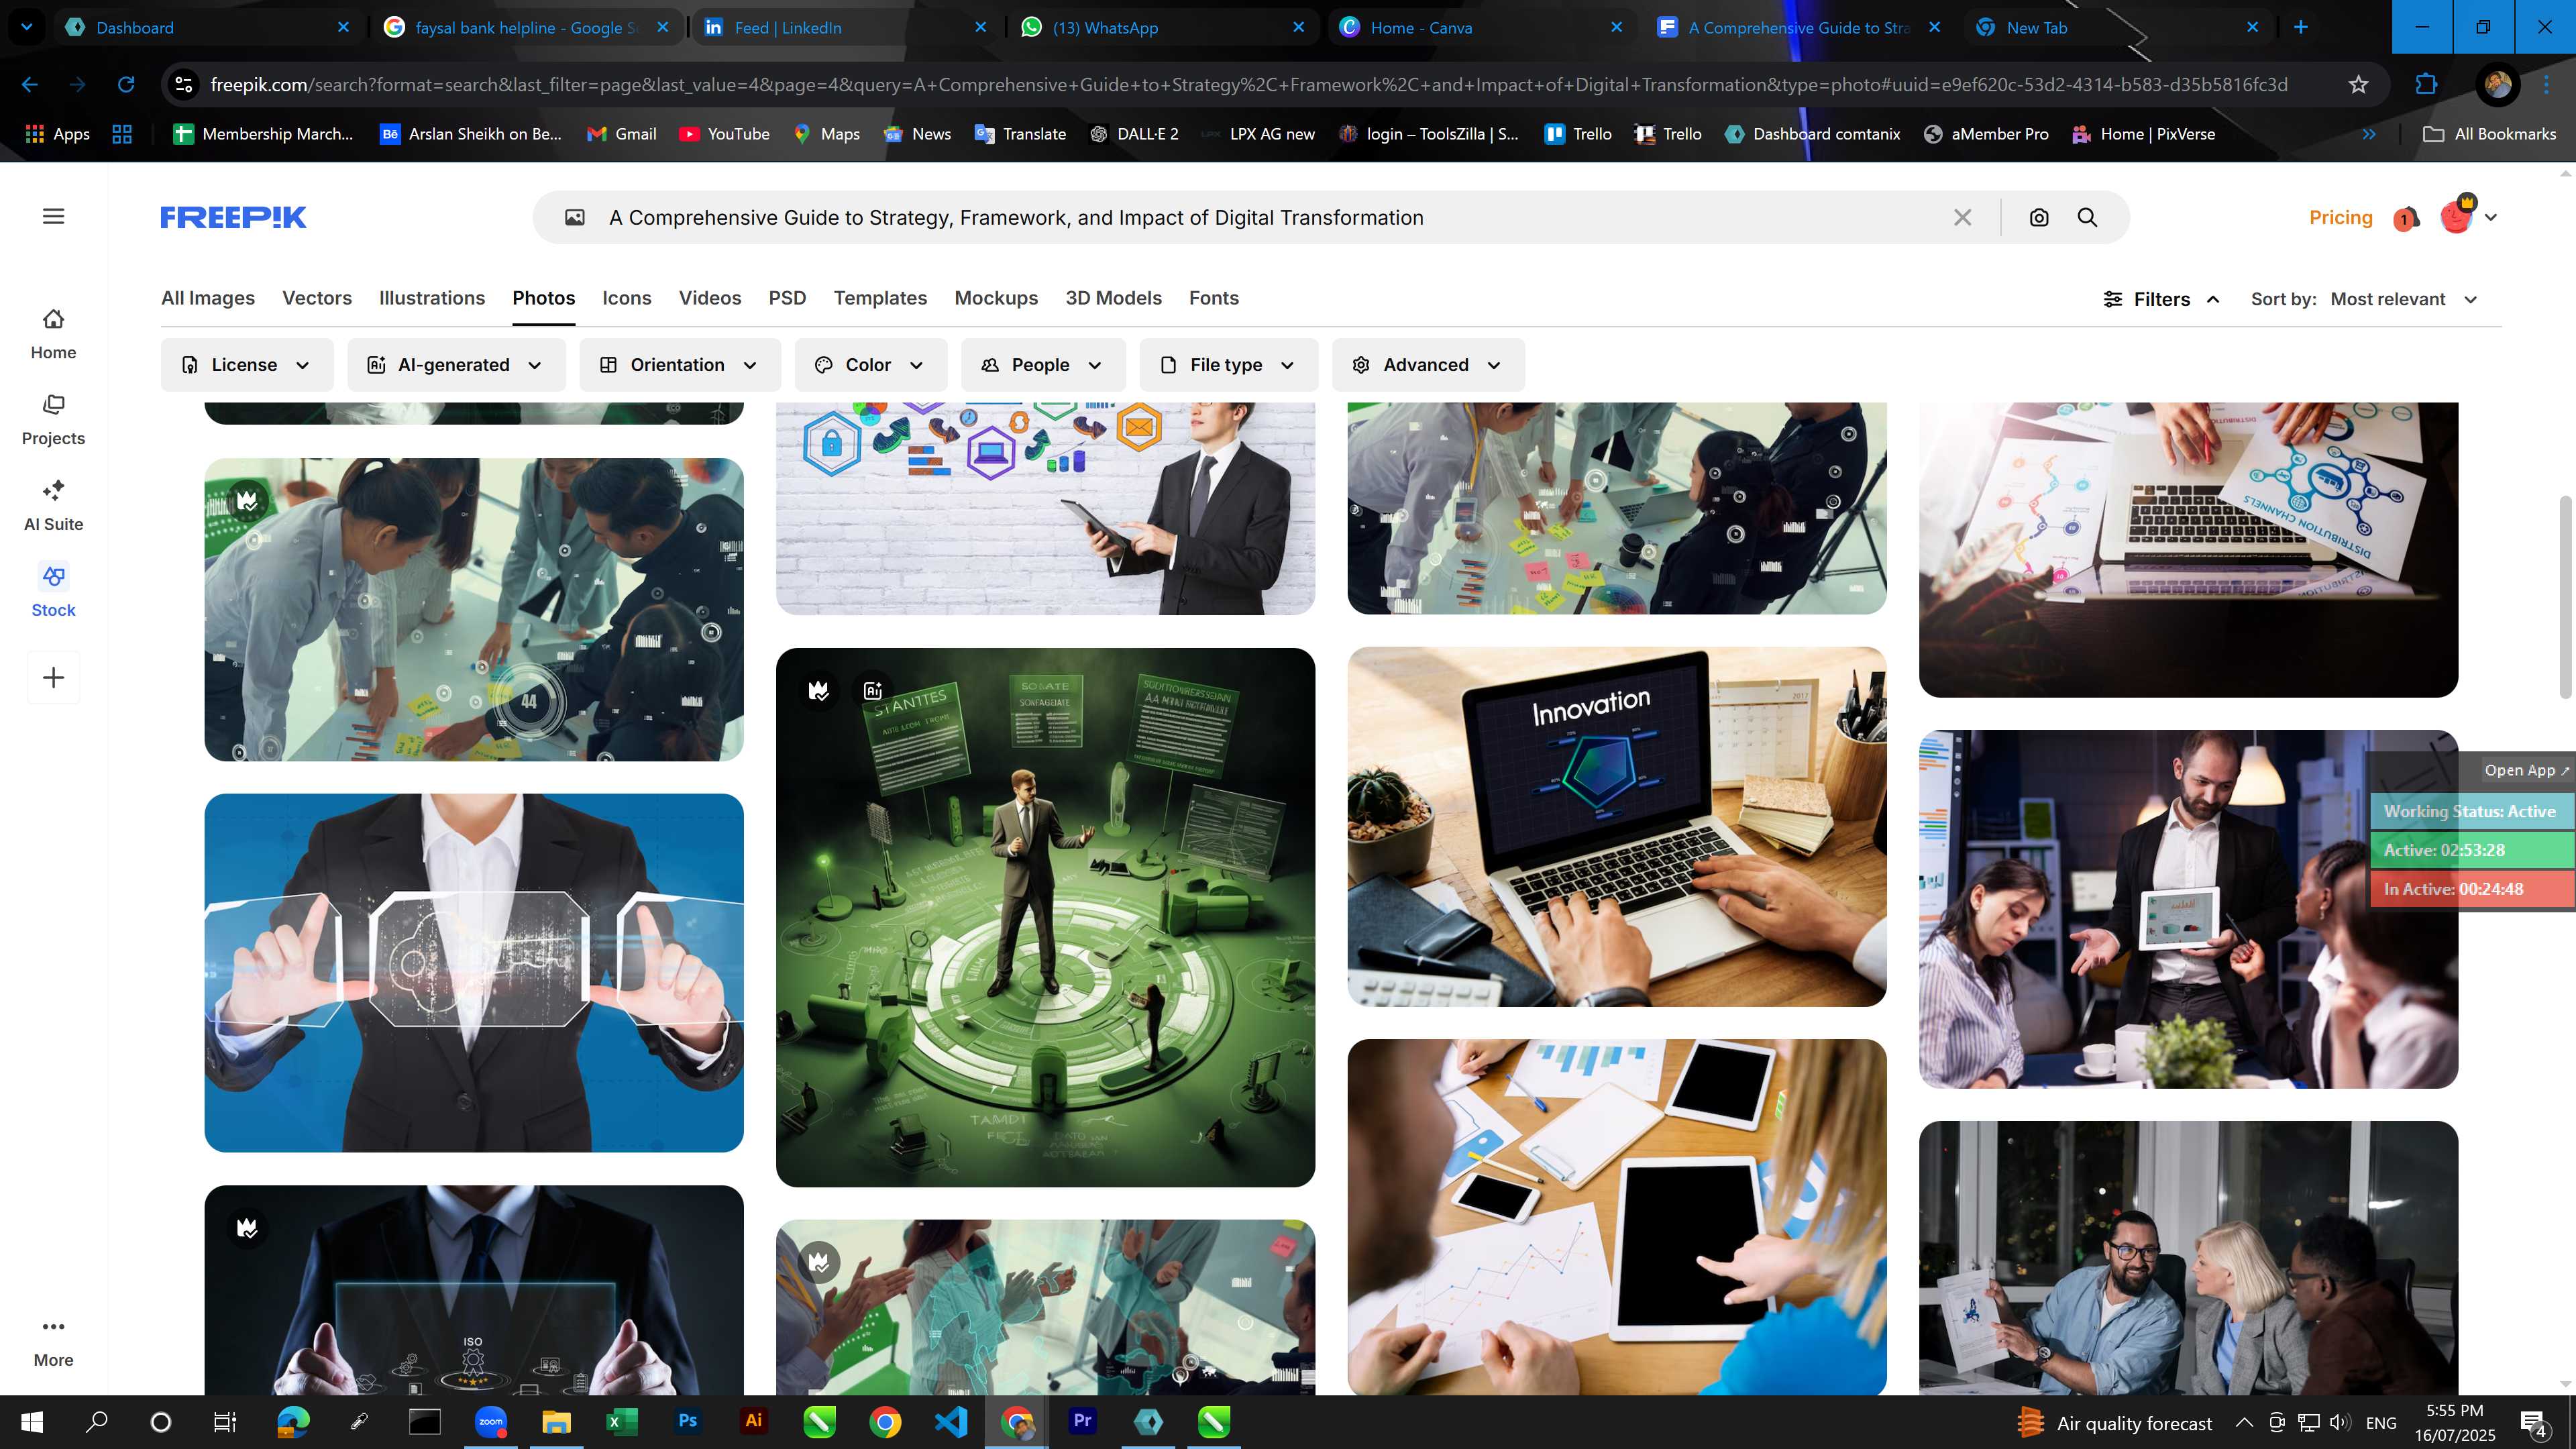Click the page vertical scrollbar

[2566, 598]
